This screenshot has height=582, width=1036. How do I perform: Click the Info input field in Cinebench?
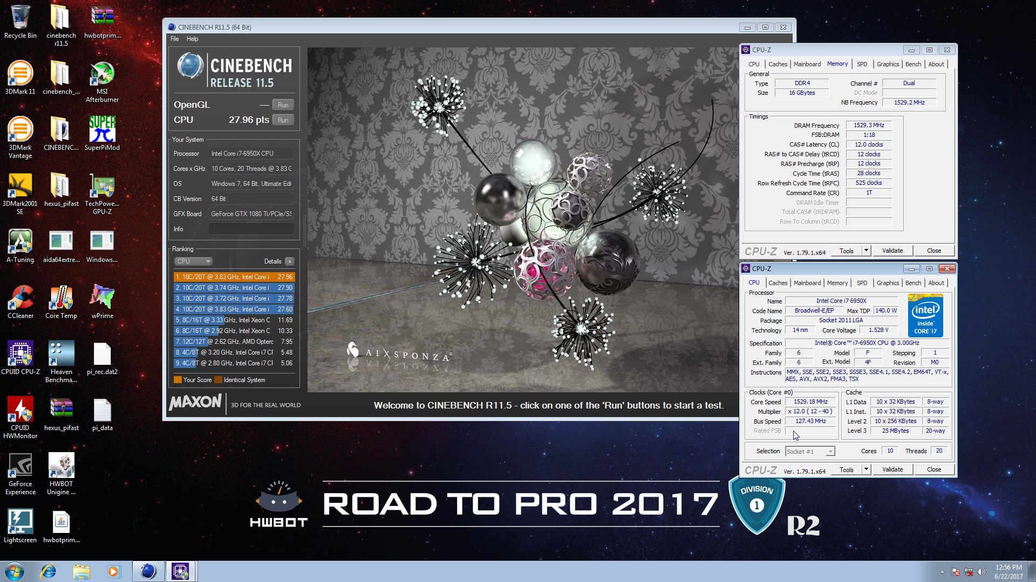pyautogui.click(x=251, y=229)
